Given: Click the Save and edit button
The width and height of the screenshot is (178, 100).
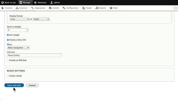Looking at the screenshot, I should tap(14, 85).
